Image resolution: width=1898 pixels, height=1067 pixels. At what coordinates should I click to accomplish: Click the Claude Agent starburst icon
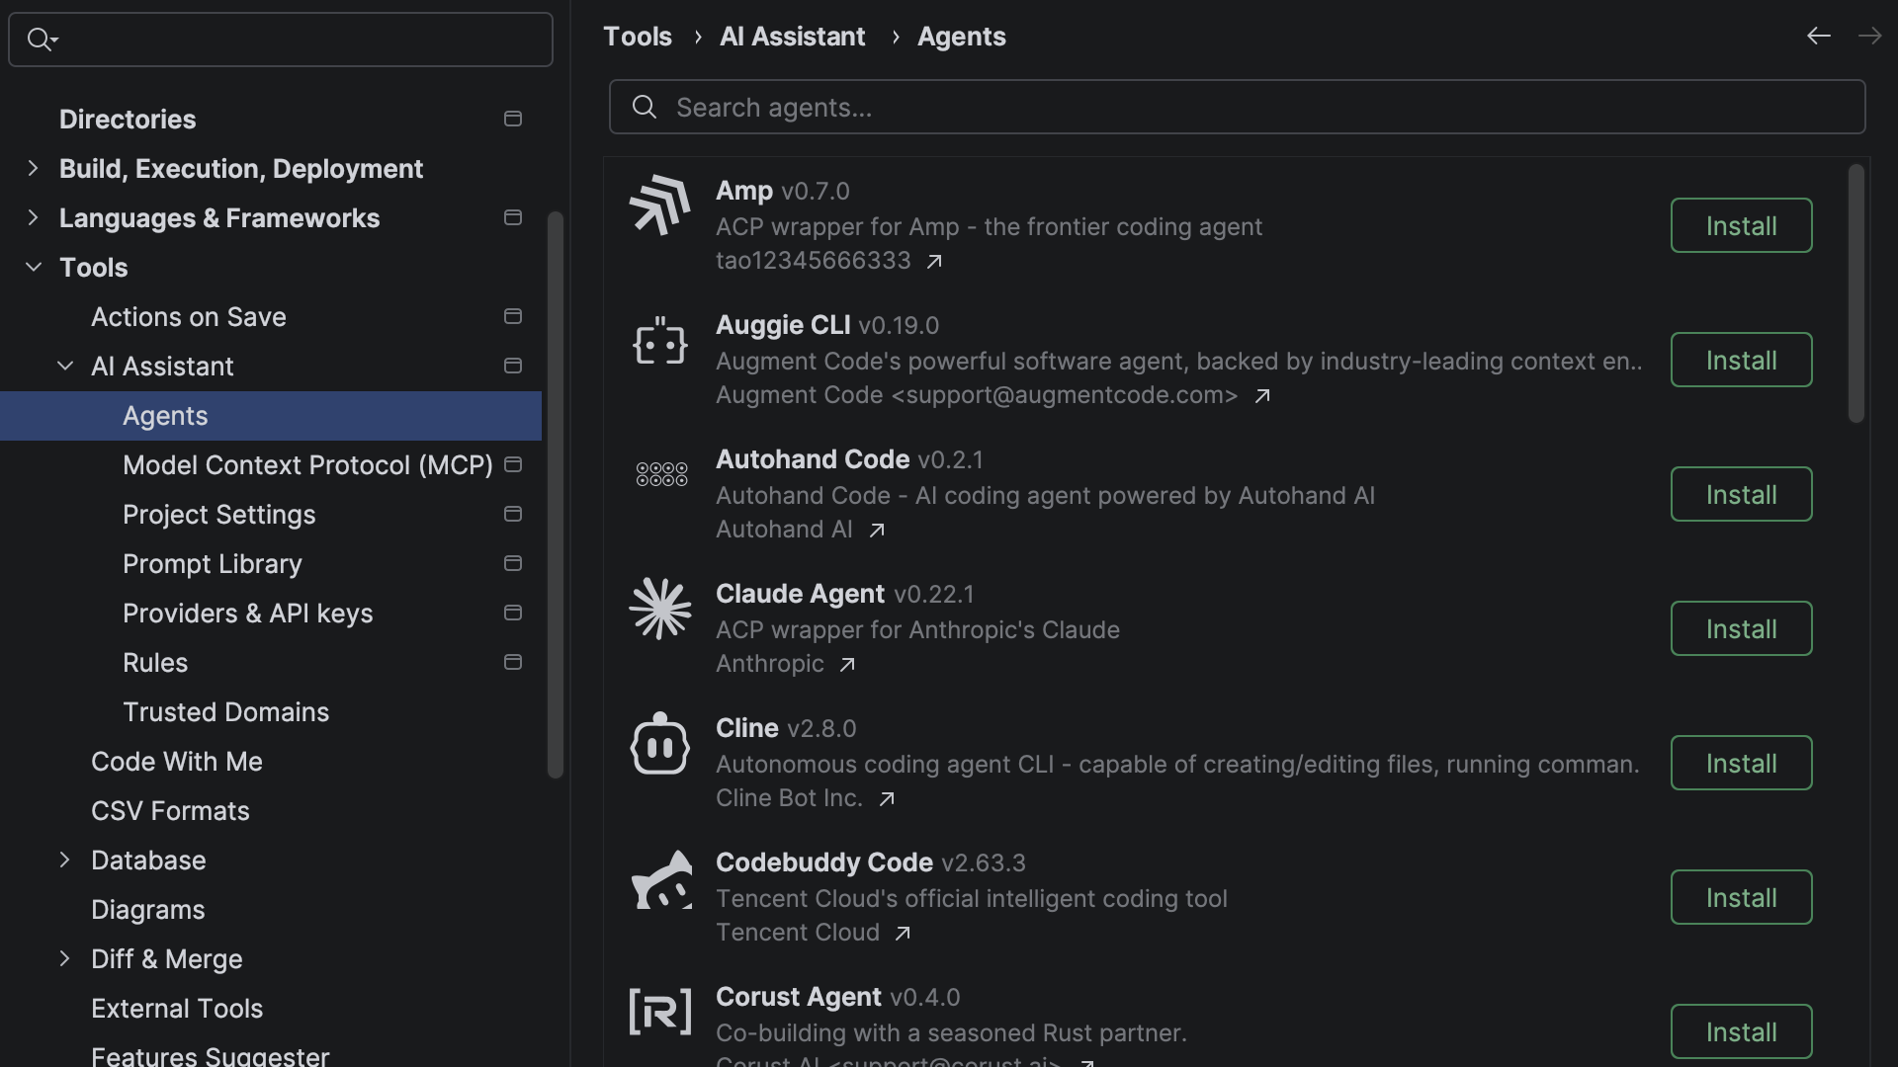point(659,609)
